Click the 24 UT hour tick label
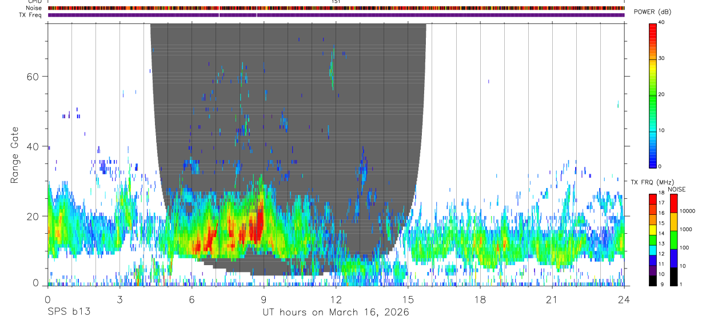 624,300
